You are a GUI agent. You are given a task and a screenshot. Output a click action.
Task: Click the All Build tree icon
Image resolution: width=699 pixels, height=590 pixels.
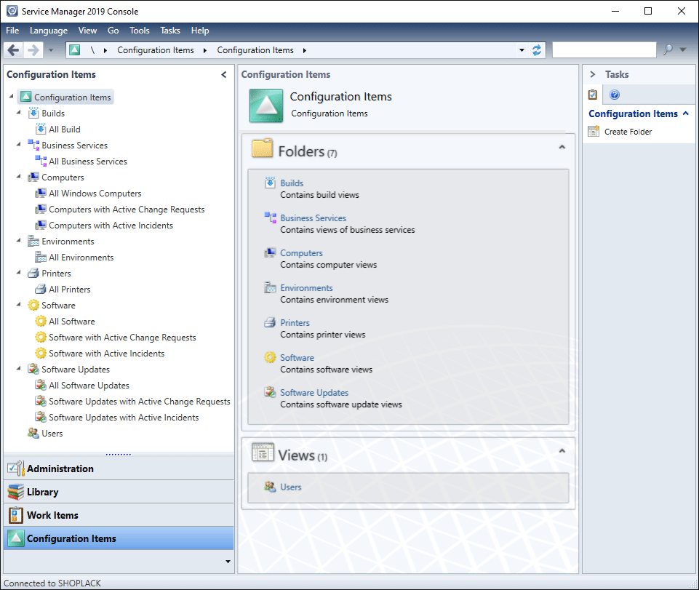point(41,129)
